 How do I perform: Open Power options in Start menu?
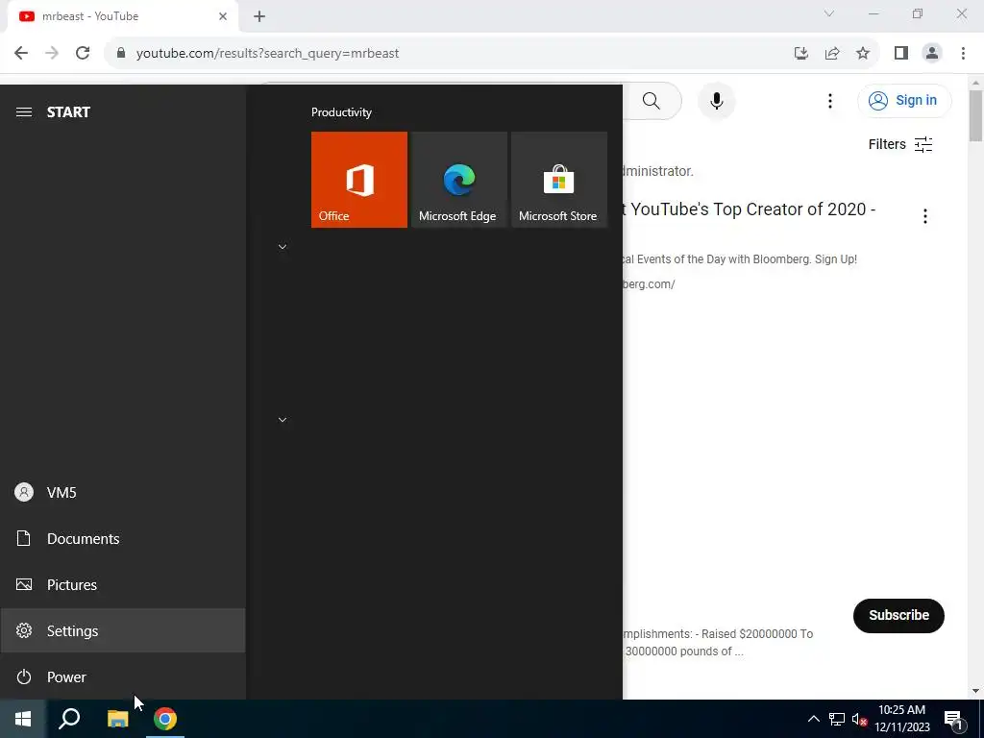(x=123, y=677)
